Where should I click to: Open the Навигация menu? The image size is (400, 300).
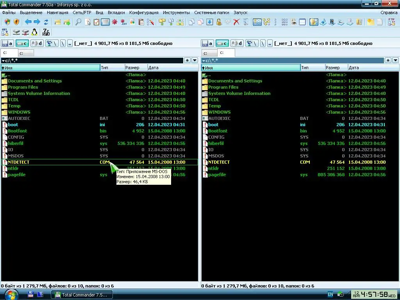click(57, 12)
